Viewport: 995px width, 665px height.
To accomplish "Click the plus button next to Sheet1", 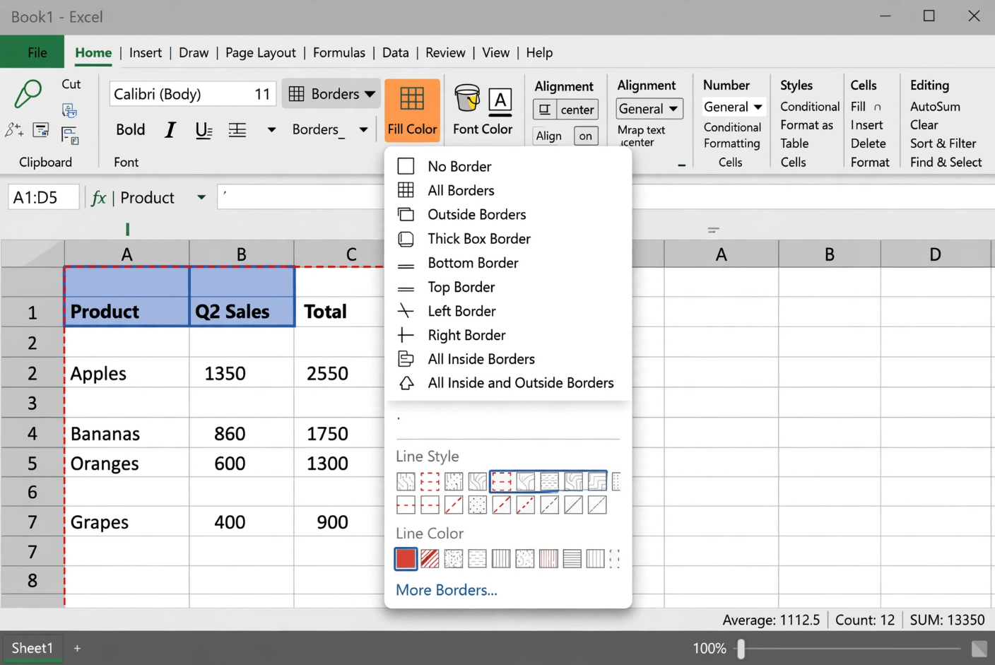I will tap(77, 648).
